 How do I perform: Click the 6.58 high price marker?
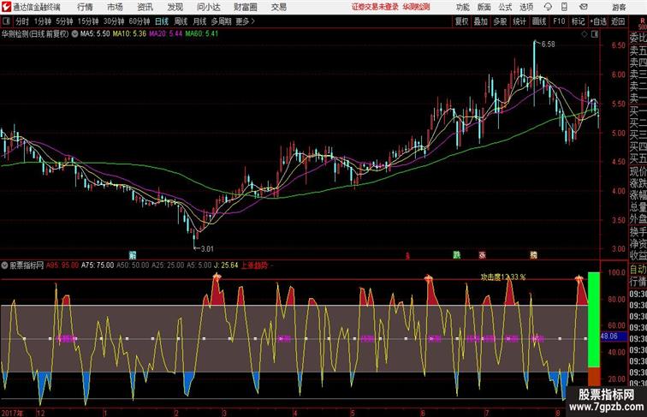point(548,45)
